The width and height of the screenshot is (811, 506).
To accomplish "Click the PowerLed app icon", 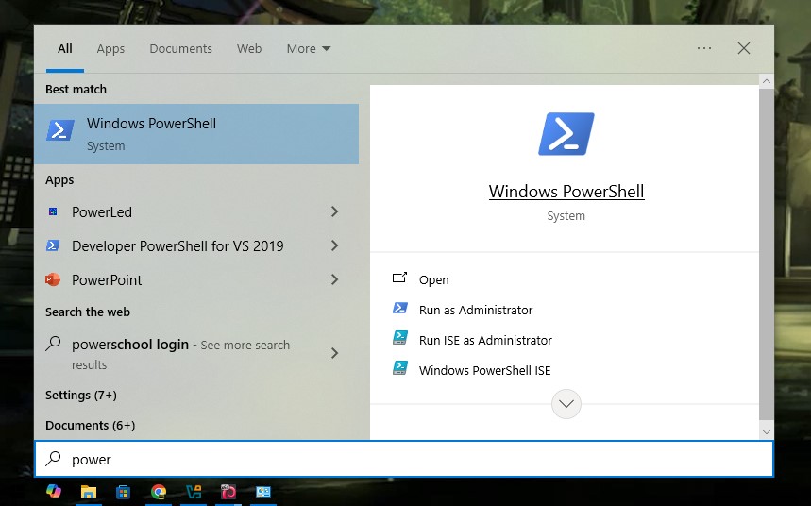I will [x=53, y=212].
